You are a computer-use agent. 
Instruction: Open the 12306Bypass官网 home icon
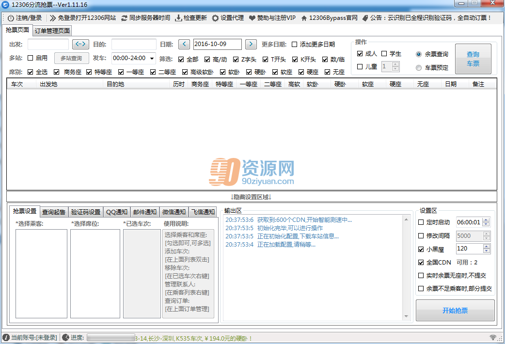click(x=304, y=18)
